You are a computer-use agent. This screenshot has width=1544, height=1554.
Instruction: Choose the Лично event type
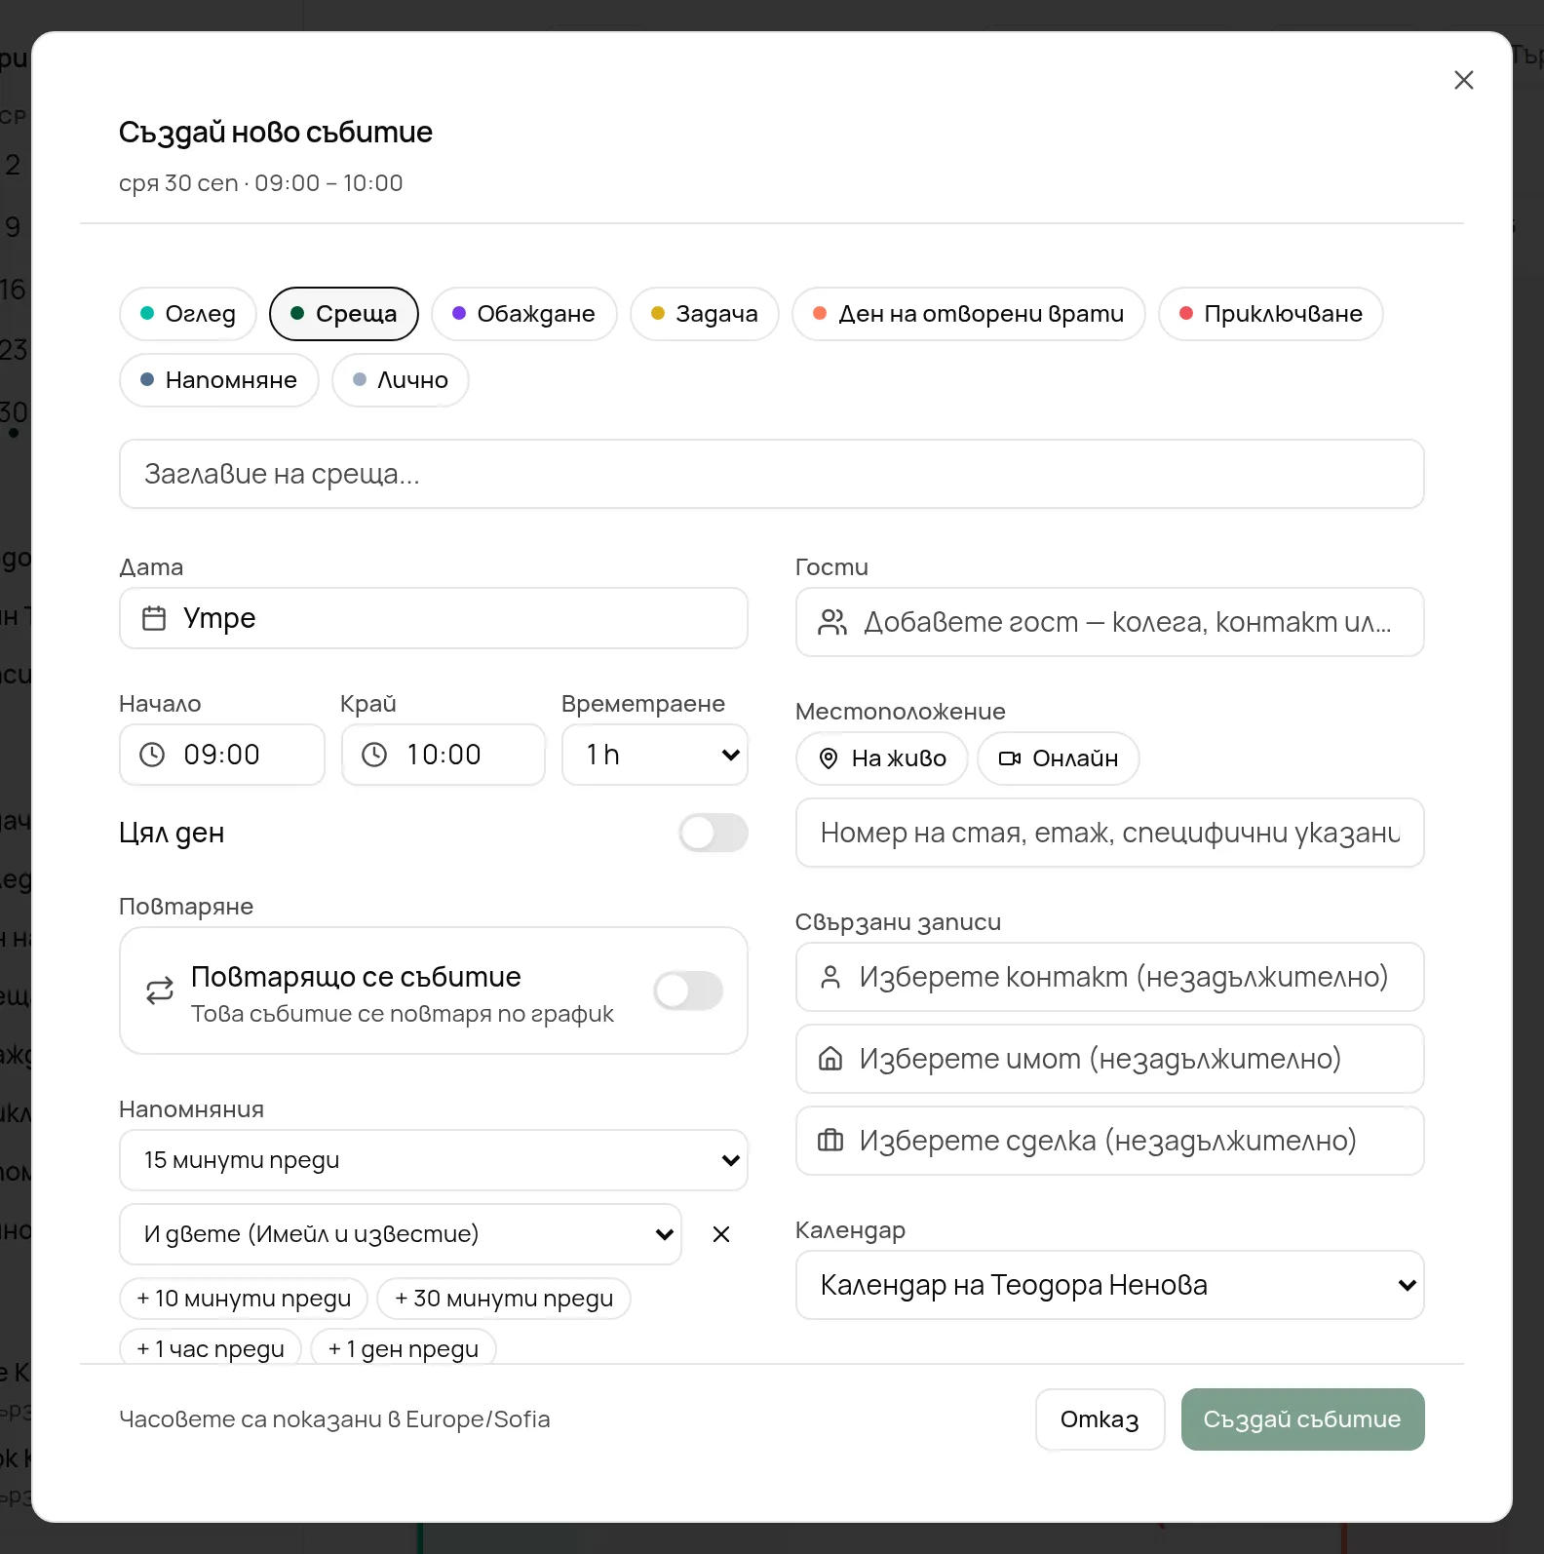pos(401,380)
